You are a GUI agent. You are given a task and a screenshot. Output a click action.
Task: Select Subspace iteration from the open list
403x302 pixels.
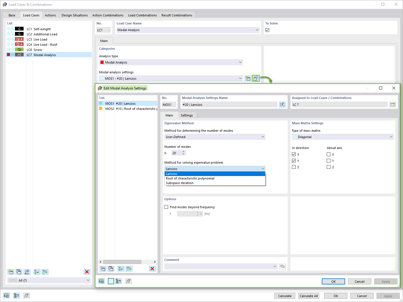tap(179, 183)
